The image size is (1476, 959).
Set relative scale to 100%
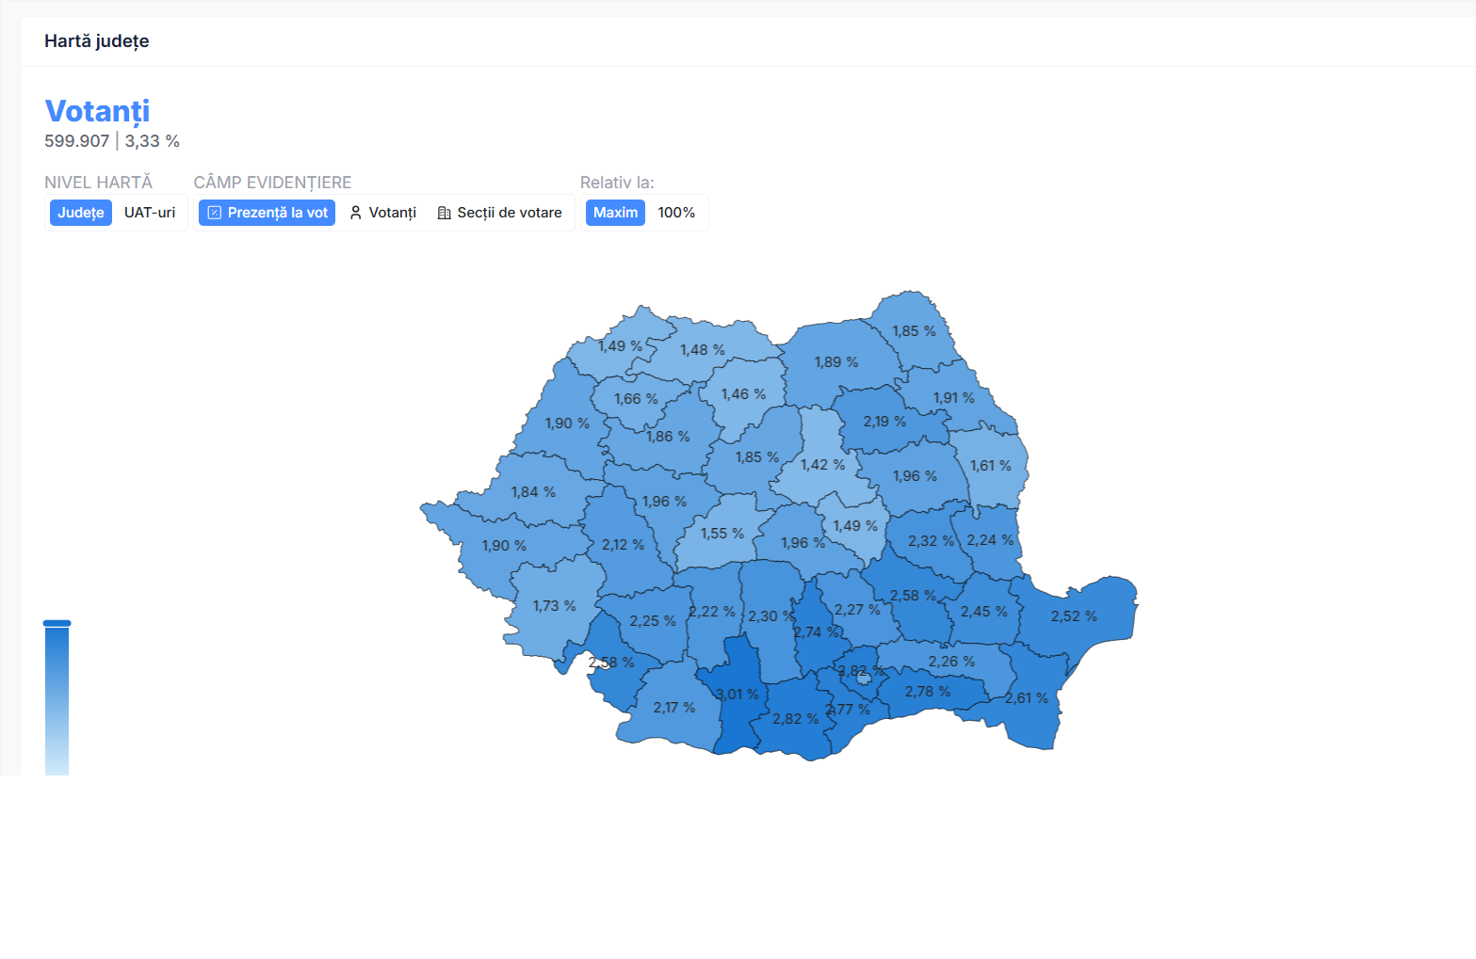tap(676, 213)
